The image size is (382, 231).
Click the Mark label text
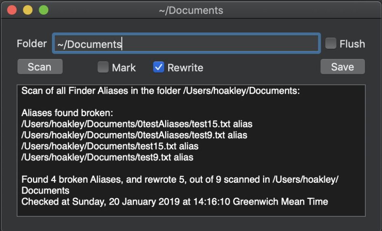coord(124,68)
